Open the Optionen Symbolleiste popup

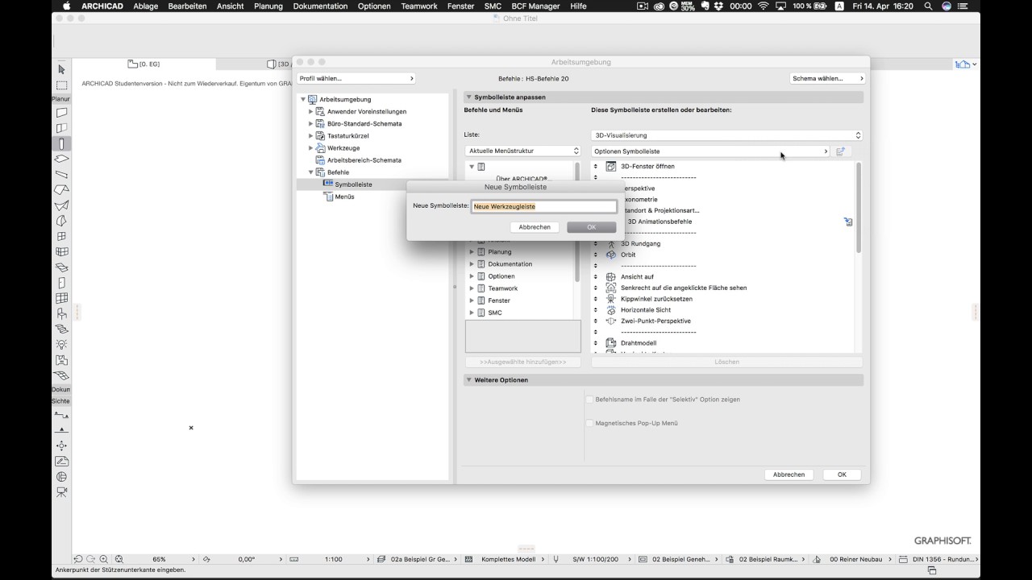coord(710,151)
